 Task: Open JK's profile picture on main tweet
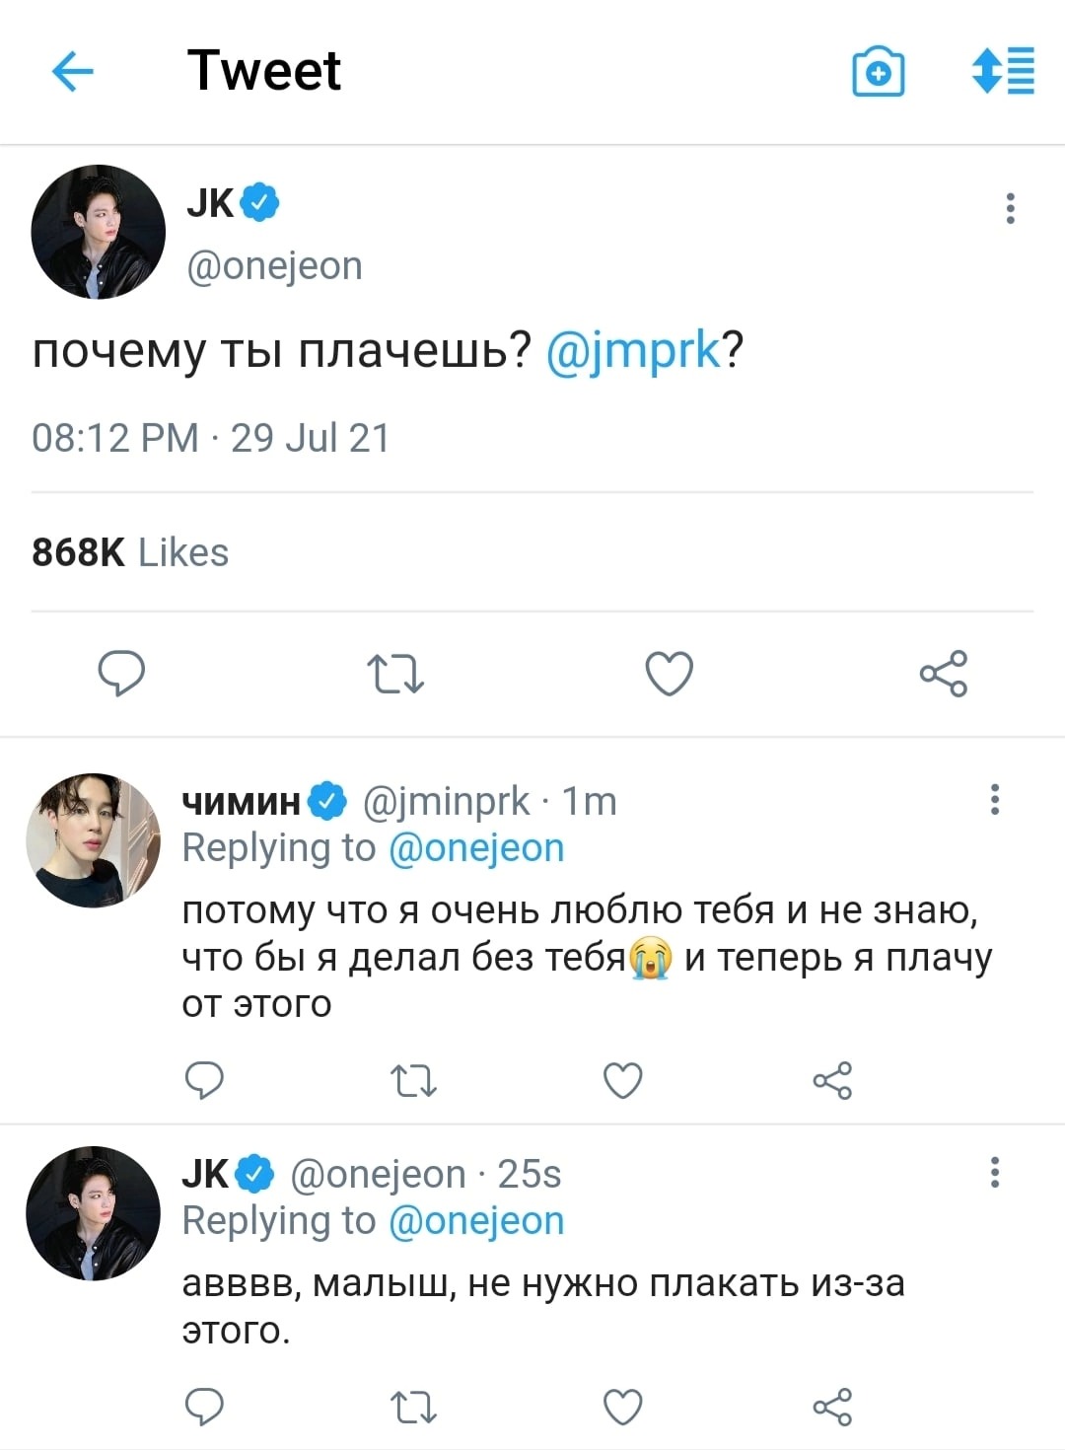pos(99,232)
